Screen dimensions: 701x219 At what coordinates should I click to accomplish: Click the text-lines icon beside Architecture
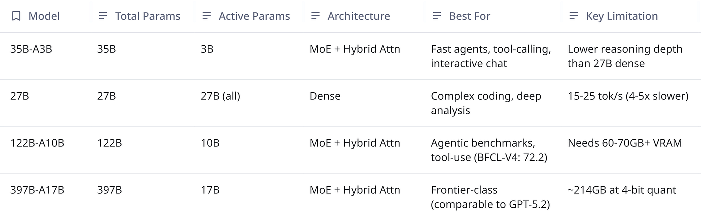pyautogui.click(x=315, y=16)
